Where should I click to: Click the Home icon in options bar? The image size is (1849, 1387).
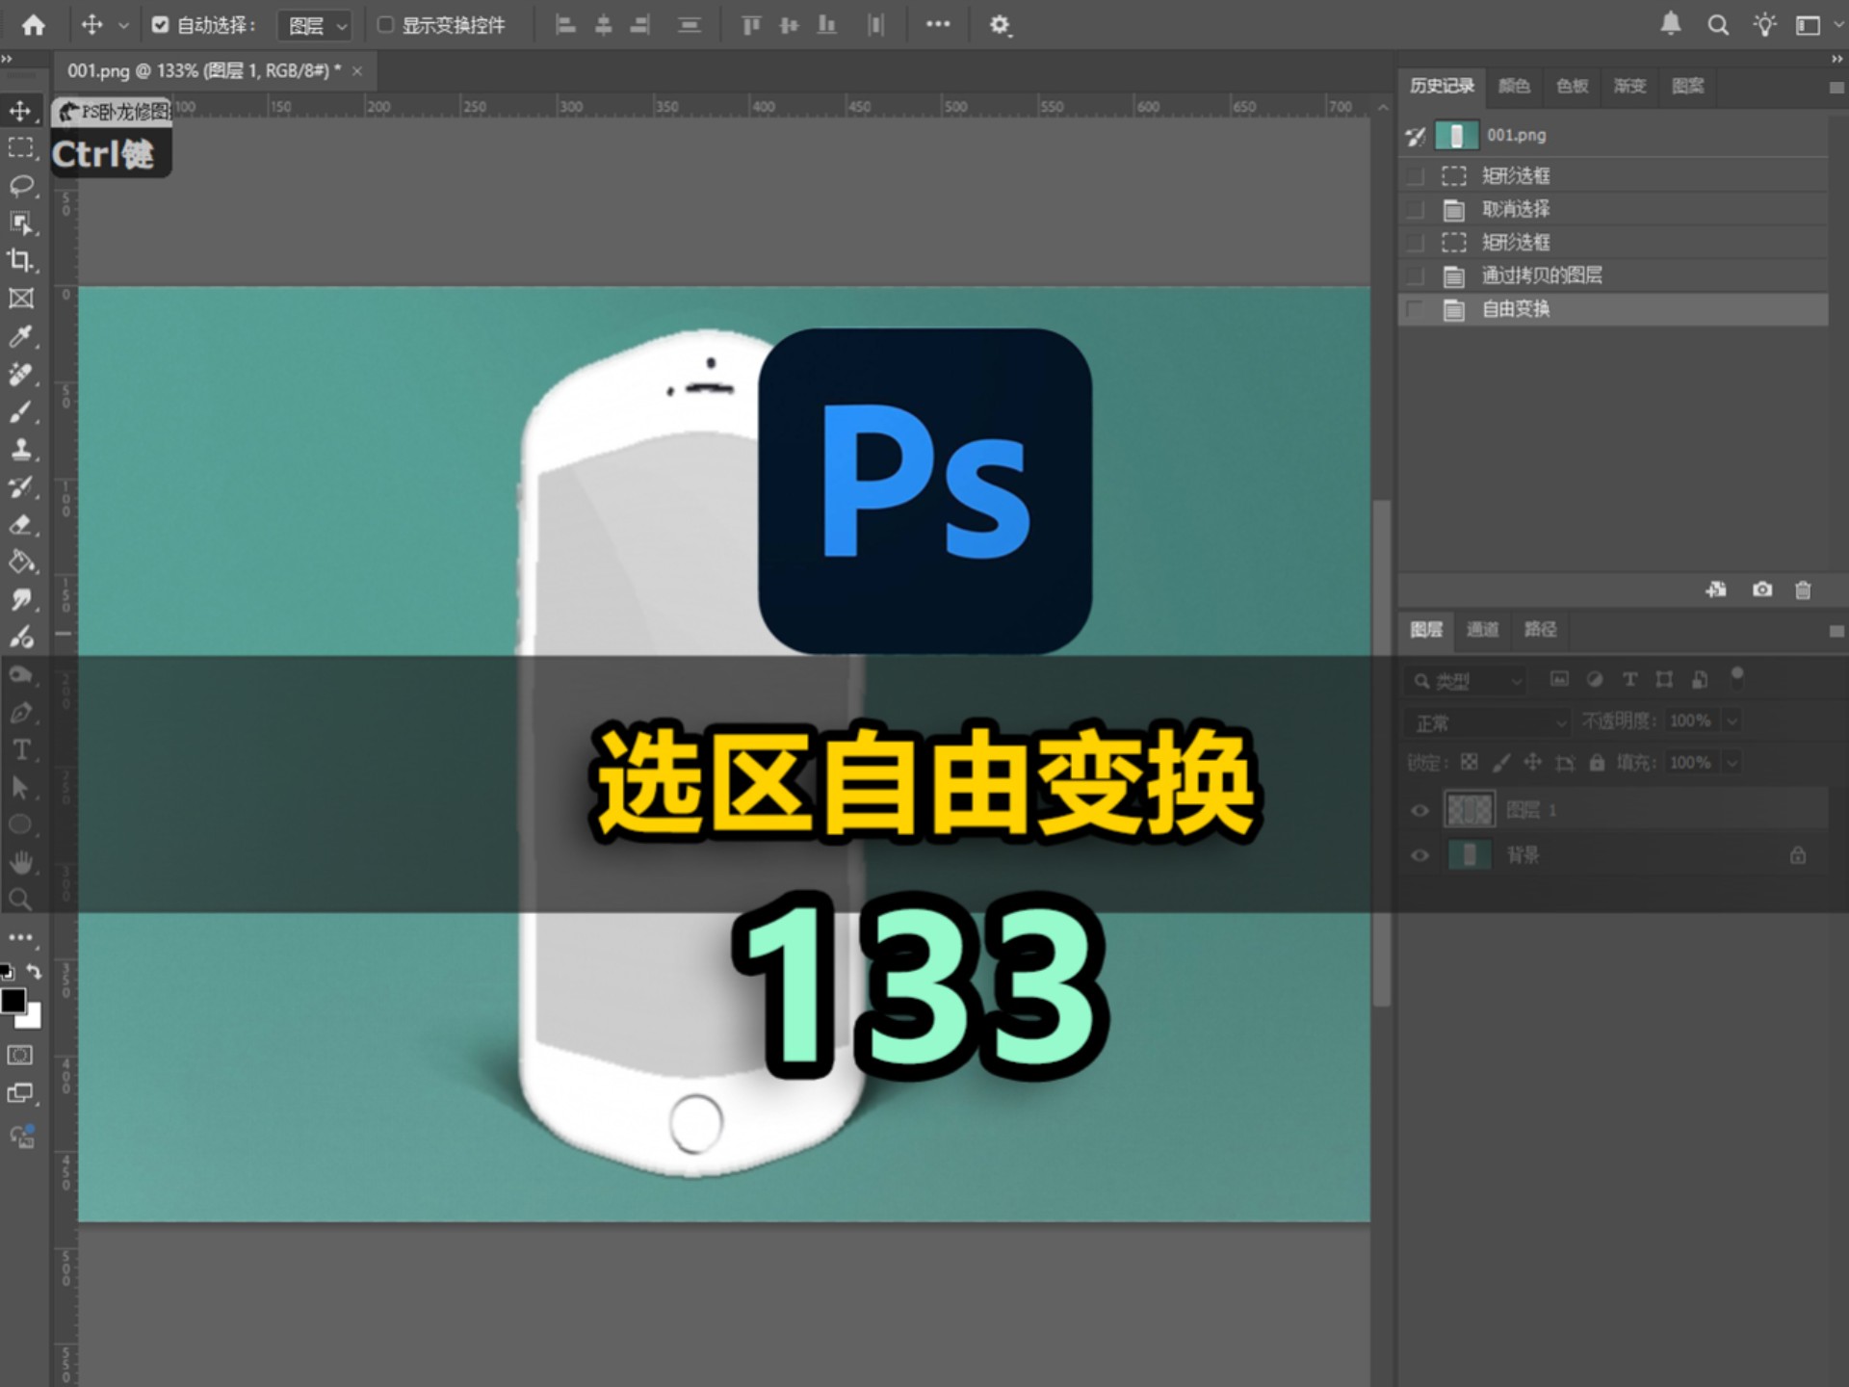click(33, 25)
